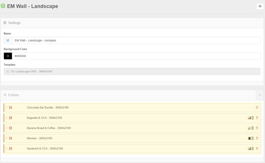Click the Name field containing EM Wall text
Image resolution: width=265 pixels, height=163 pixels.
(136, 40)
